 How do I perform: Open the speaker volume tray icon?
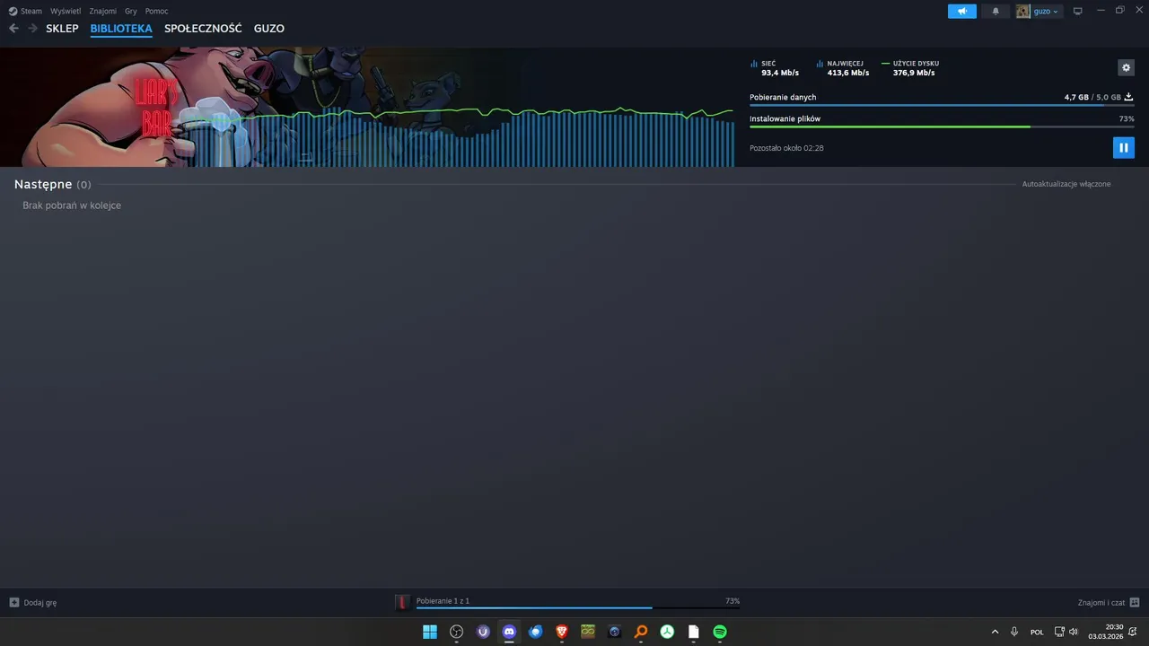(x=1074, y=632)
